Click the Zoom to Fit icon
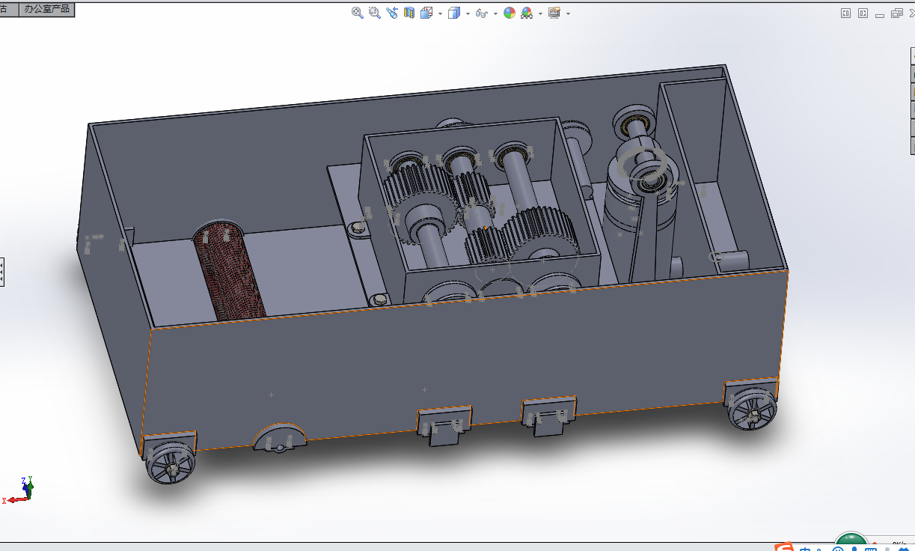915x551 pixels. pyautogui.click(x=358, y=13)
